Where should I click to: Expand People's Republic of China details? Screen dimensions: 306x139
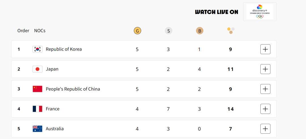(x=265, y=89)
